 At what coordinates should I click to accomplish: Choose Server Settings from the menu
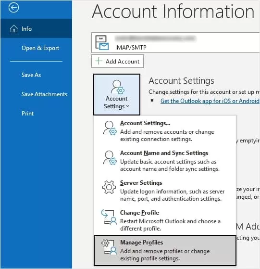coord(165,191)
